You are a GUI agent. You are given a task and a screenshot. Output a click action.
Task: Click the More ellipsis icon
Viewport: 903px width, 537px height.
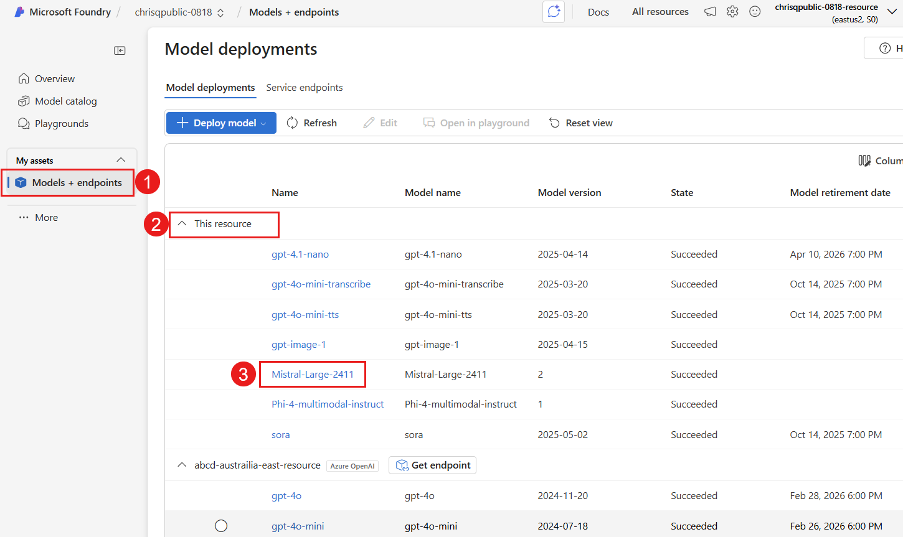(x=24, y=217)
